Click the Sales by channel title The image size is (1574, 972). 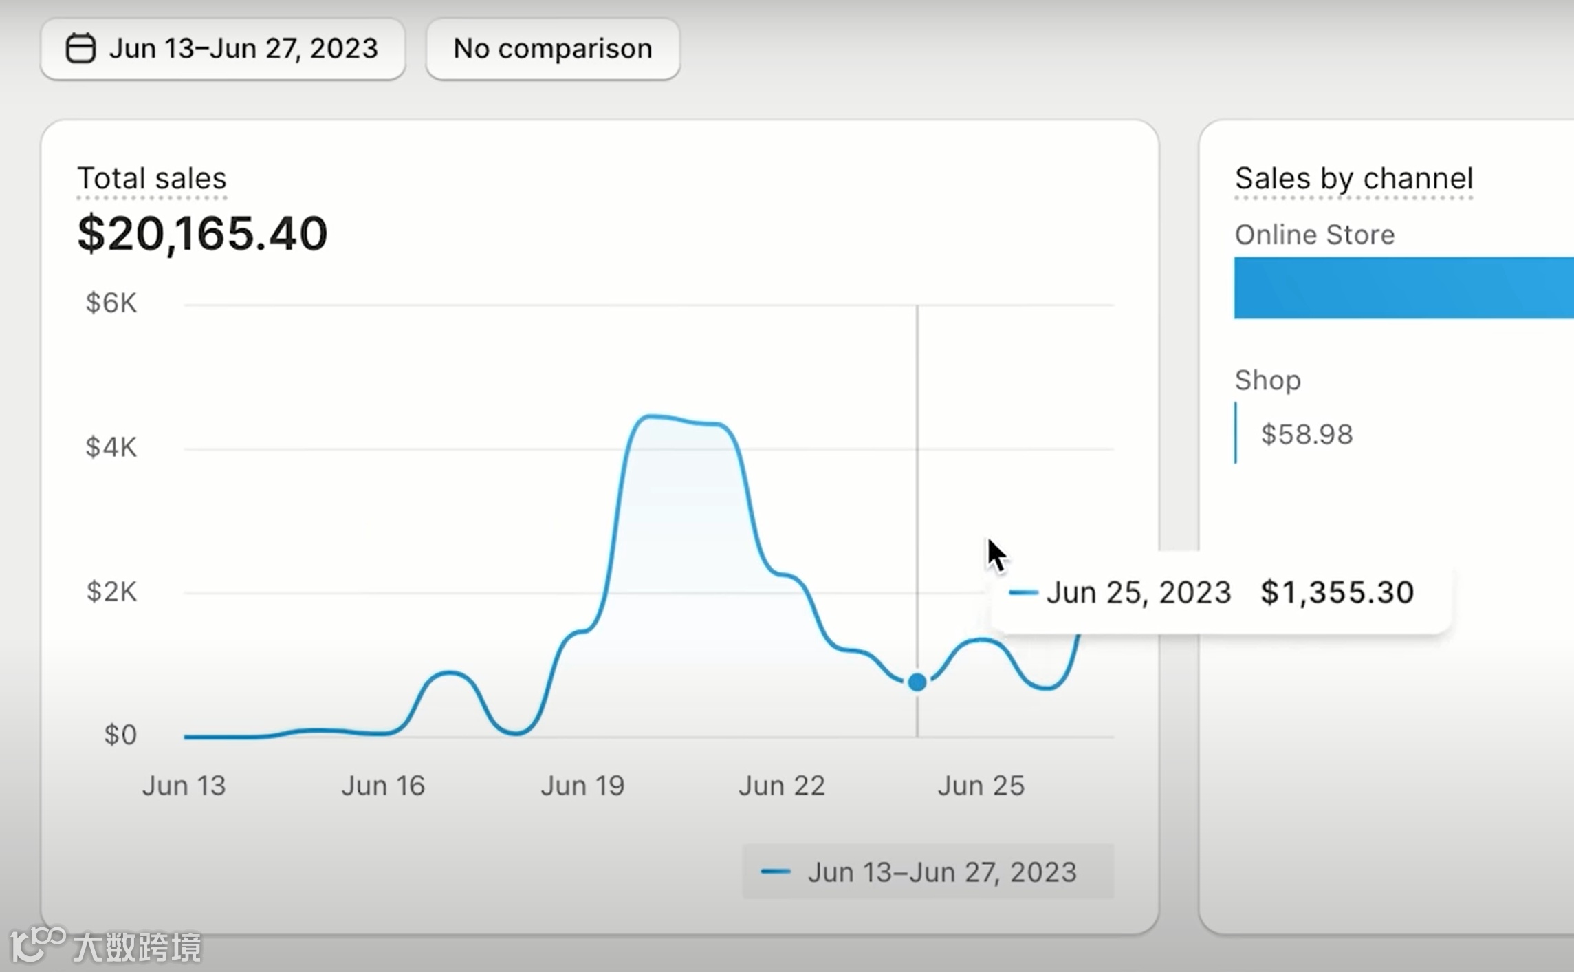tap(1353, 178)
